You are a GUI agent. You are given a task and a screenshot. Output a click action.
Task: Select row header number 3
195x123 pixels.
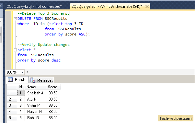tap(12, 105)
